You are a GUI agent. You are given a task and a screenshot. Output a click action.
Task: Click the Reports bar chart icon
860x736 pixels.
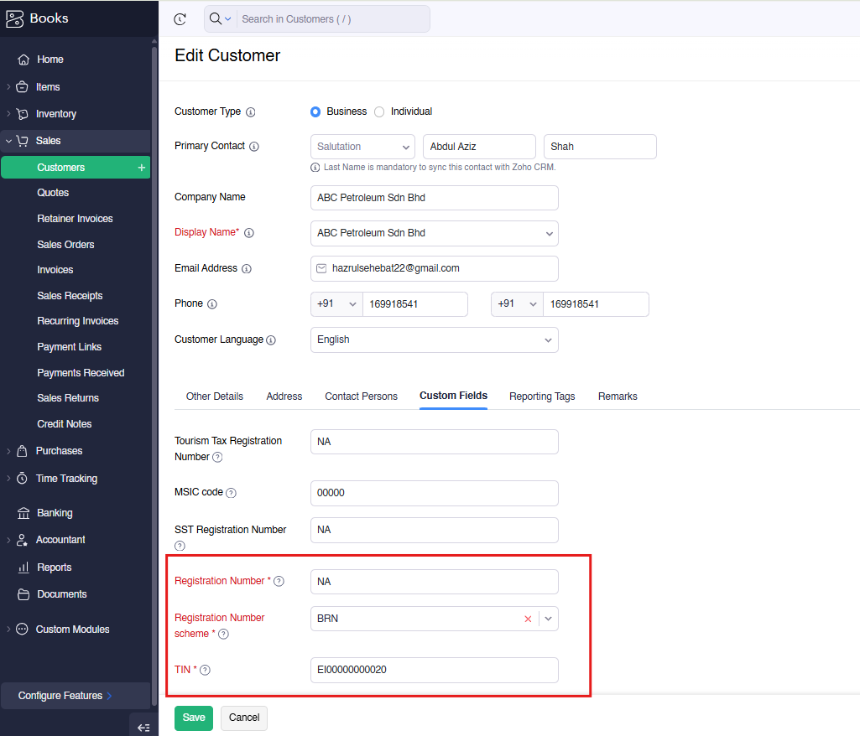[x=23, y=568]
